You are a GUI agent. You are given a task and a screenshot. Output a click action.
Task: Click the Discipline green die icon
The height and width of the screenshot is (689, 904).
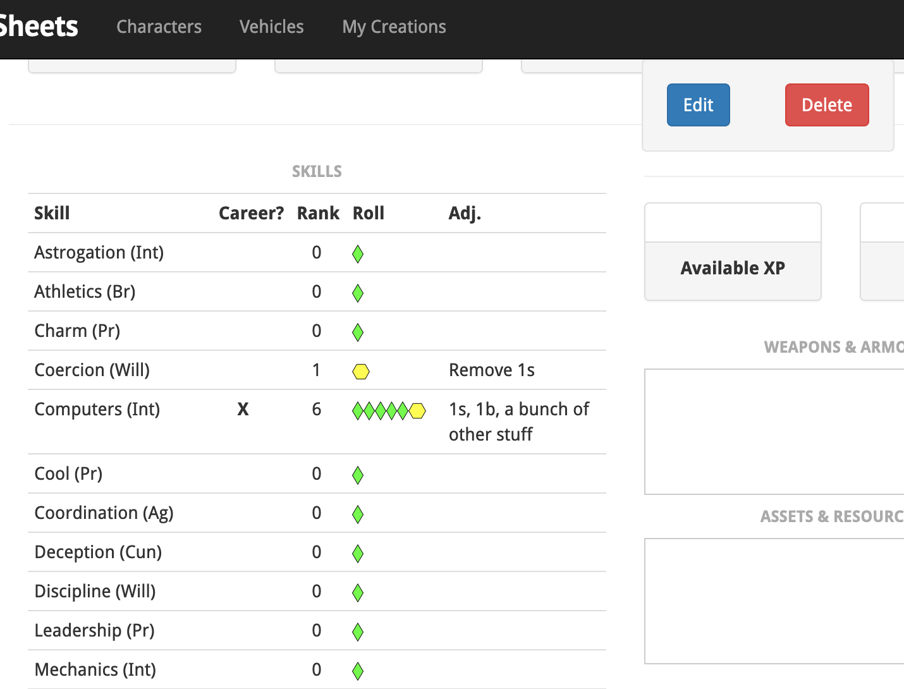pyautogui.click(x=357, y=592)
